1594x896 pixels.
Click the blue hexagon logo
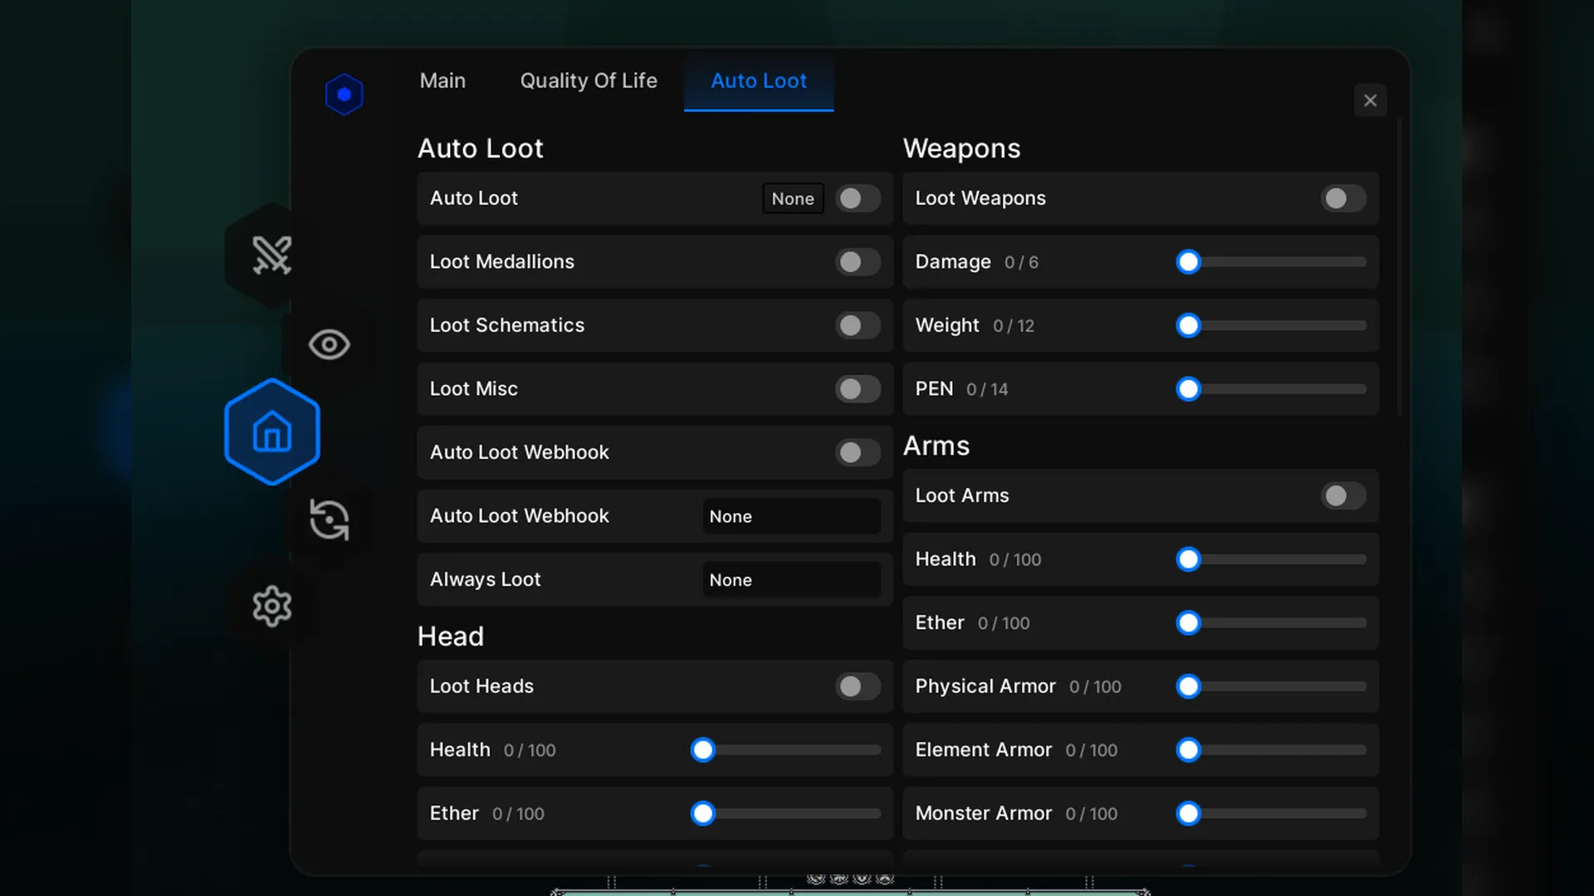pos(344,95)
